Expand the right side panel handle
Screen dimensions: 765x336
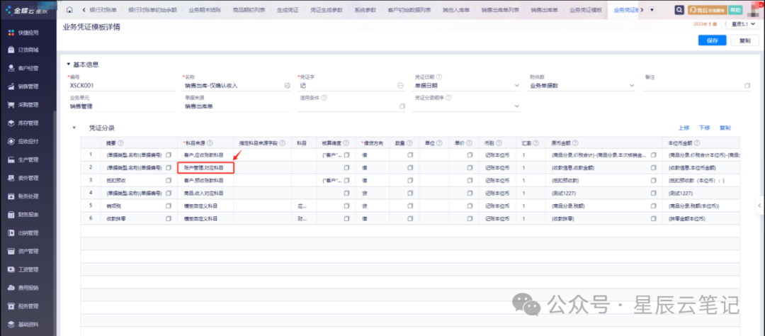pos(759,206)
